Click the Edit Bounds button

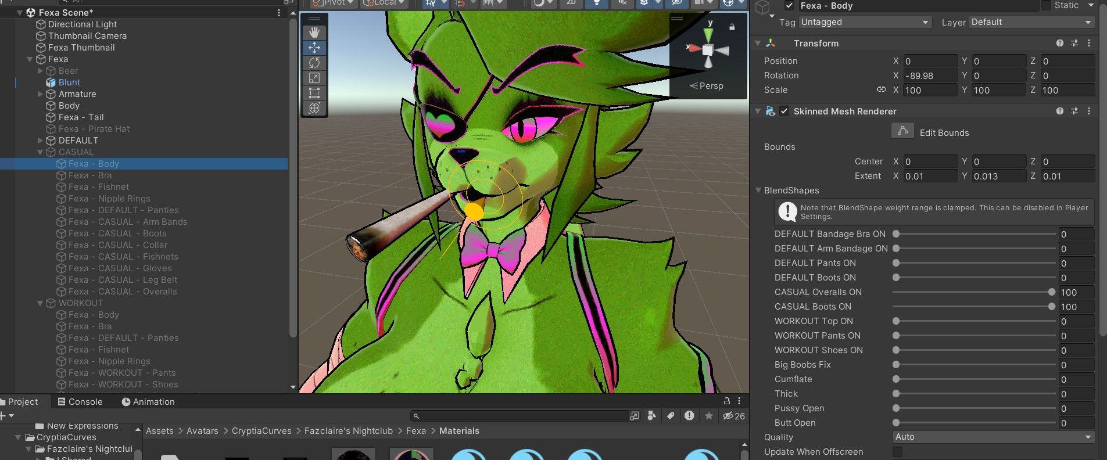click(x=902, y=131)
